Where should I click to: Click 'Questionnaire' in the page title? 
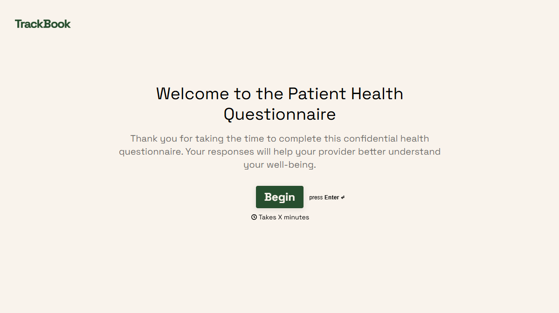[280, 114]
